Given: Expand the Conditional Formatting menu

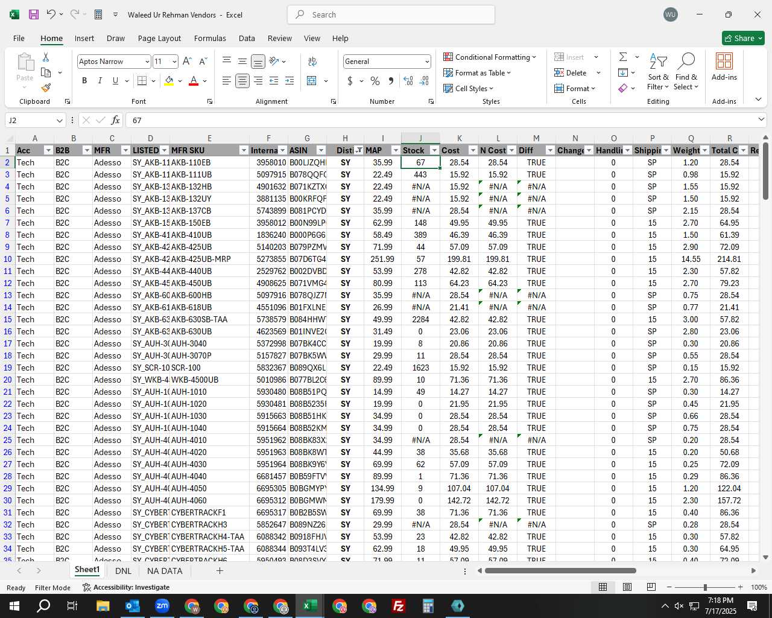Looking at the screenshot, I should coord(490,57).
